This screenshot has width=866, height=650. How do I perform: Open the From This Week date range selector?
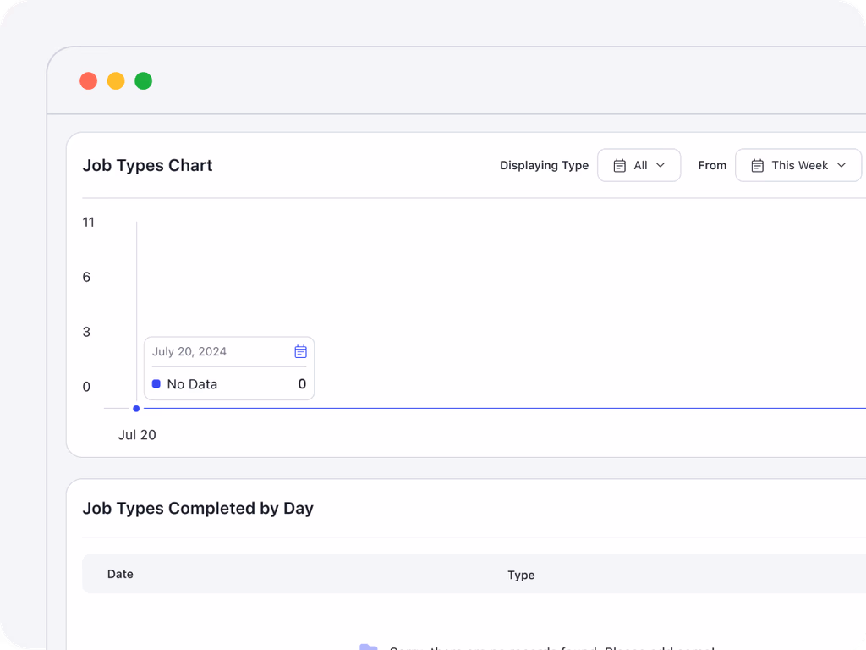(x=797, y=166)
